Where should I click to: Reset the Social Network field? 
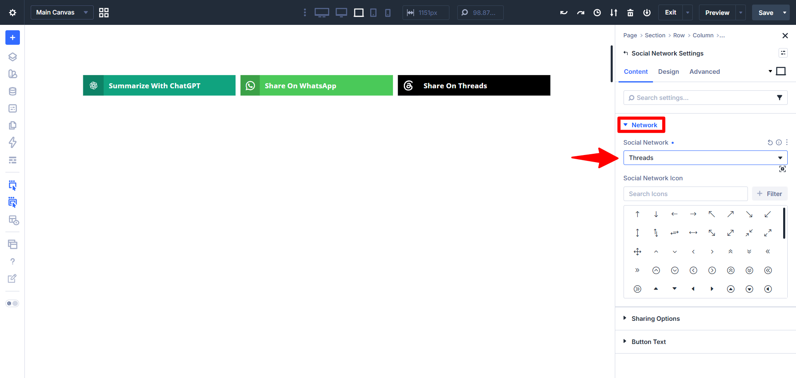pyautogui.click(x=770, y=143)
